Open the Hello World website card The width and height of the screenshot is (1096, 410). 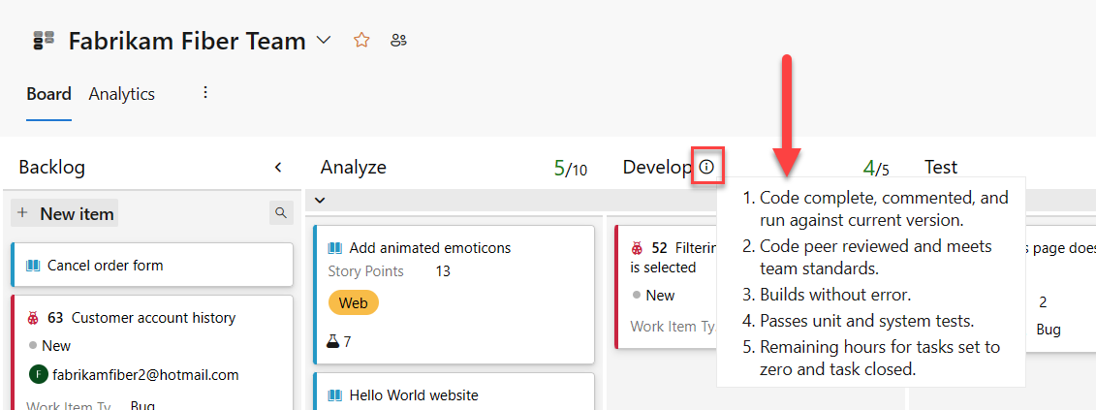click(454, 392)
